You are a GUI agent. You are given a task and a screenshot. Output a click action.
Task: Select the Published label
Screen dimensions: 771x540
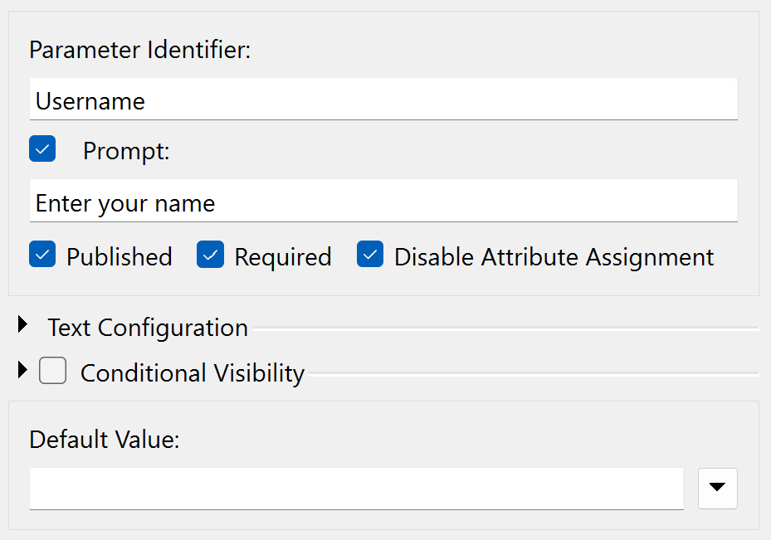click(119, 256)
